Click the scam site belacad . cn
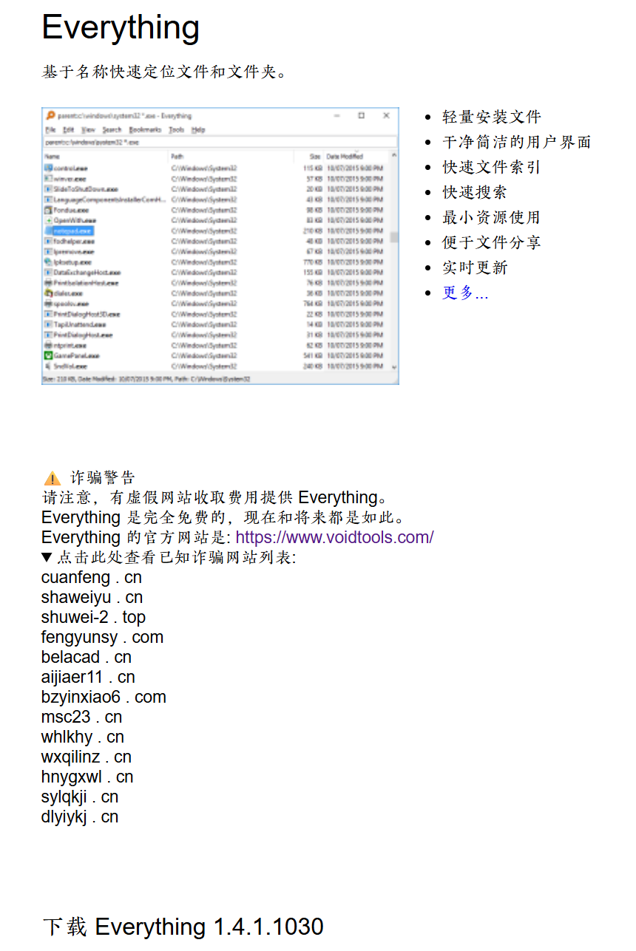636x951 pixels. 87,657
